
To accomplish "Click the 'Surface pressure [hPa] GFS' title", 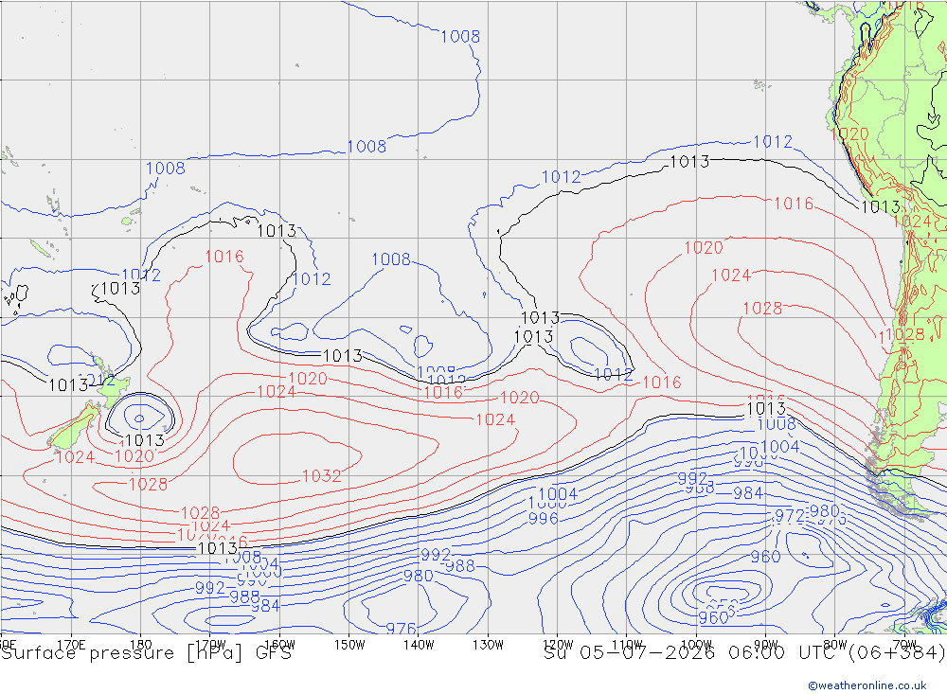I will 146,653.
